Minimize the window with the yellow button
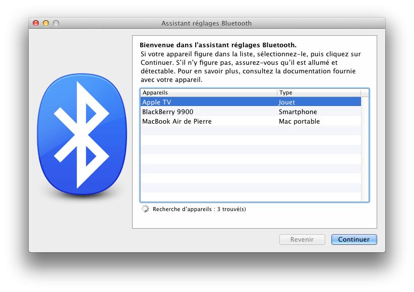This screenshot has width=414, height=292. coord(46,23)
